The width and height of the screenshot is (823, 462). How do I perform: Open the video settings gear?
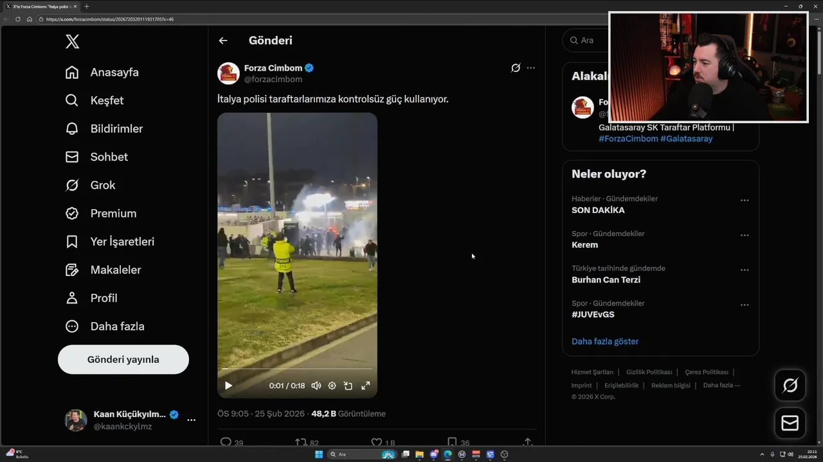[332, 386]
